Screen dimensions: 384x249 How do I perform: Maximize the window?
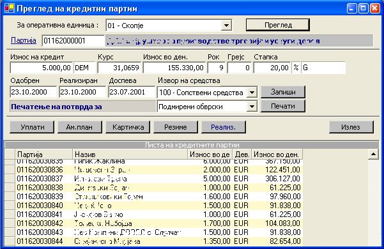pos(364,8)
